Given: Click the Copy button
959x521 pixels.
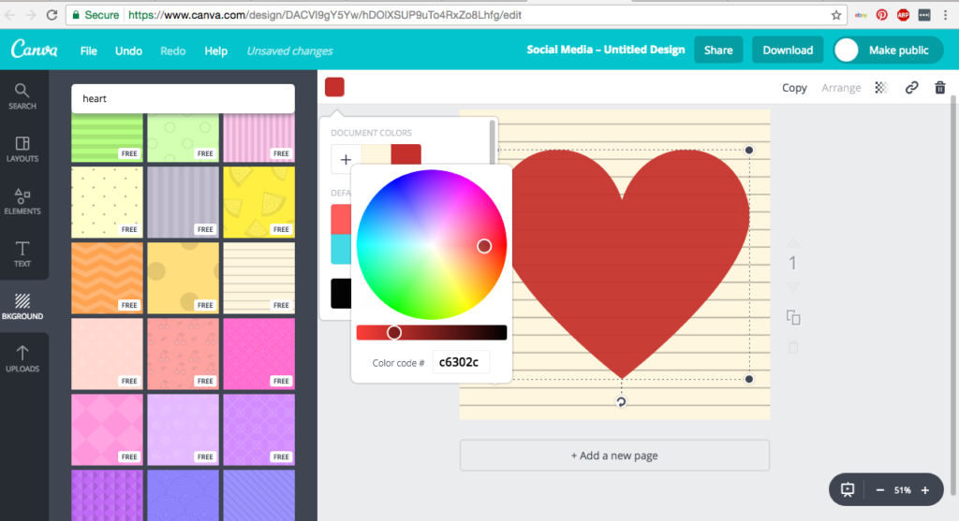Looking at the screenshot, I should (794, 88).
